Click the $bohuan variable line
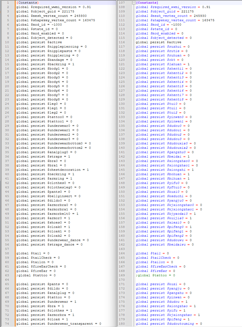Image resolution: width=242 pixels, height=327 pixels. (x=163, y=174)
